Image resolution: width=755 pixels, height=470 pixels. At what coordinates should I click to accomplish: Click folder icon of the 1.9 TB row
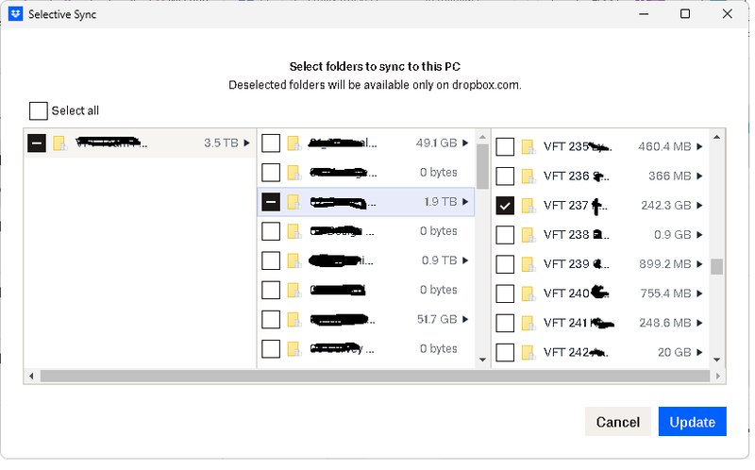click(294, 202)
